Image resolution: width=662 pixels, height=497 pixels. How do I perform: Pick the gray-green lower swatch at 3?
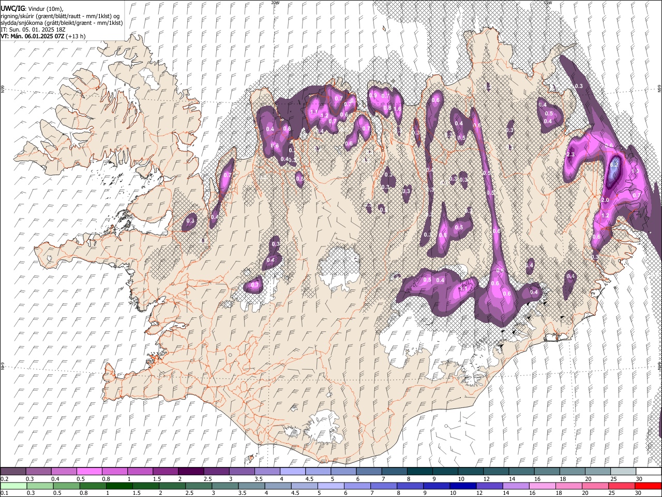coord(225,486)
